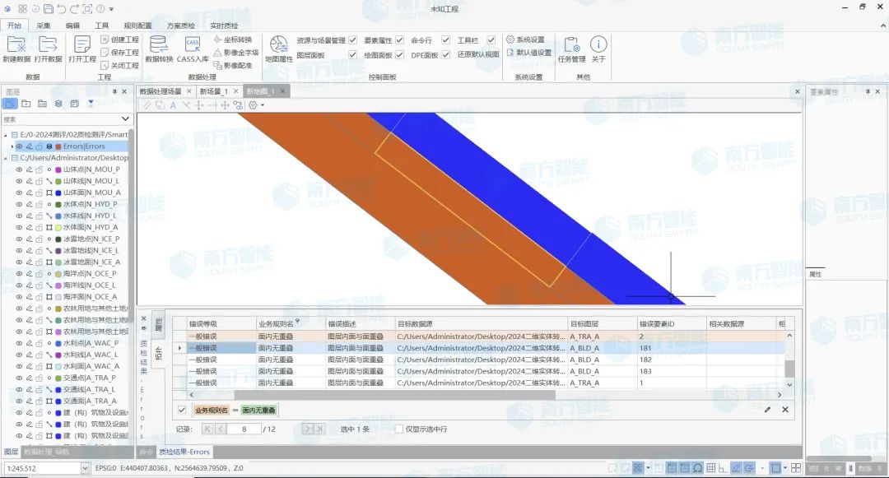Open the quick access toolbar dropdown arrow
The width and height of the screenshot is (889, 478).
(x=111, y=9)
